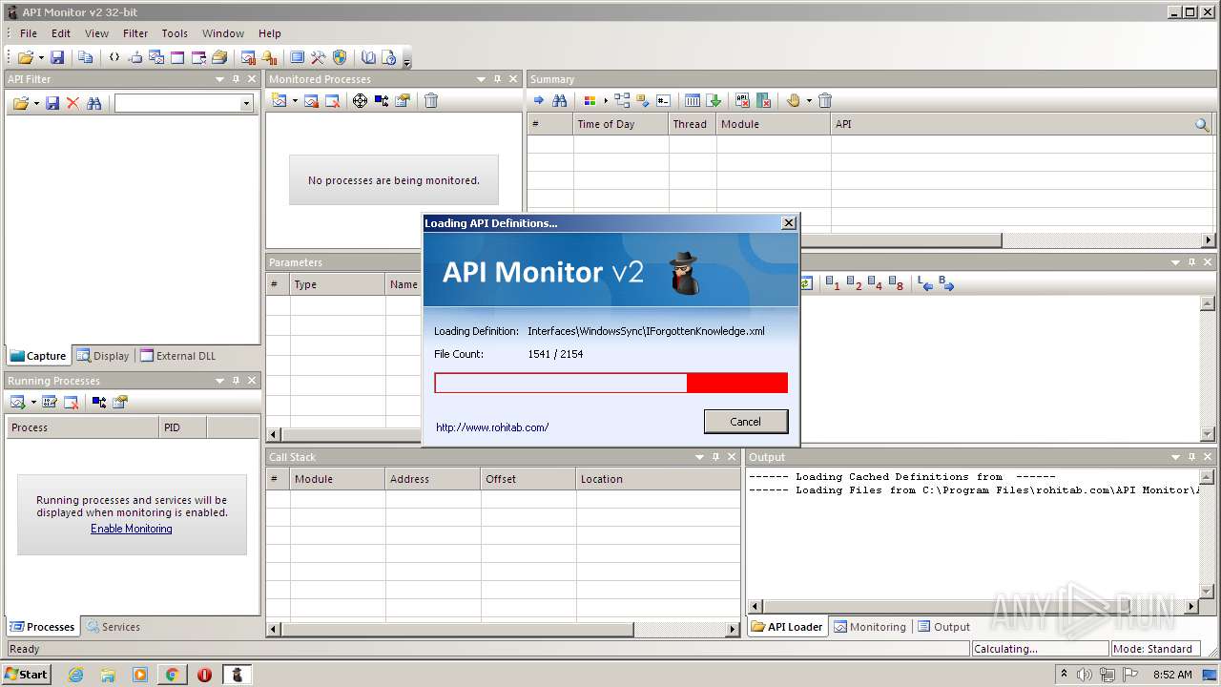Click the red X process icon in Running Processes
Screen dimensions: 1221x687
pos(71,402)
